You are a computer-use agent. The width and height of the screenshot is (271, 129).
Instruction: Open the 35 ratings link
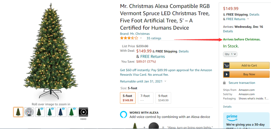154,38
